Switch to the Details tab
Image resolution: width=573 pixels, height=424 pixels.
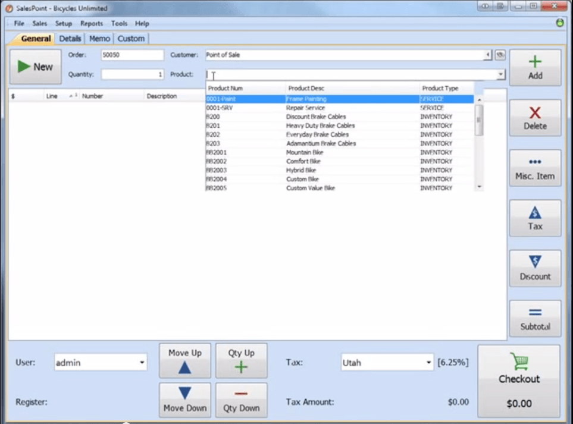70,38
